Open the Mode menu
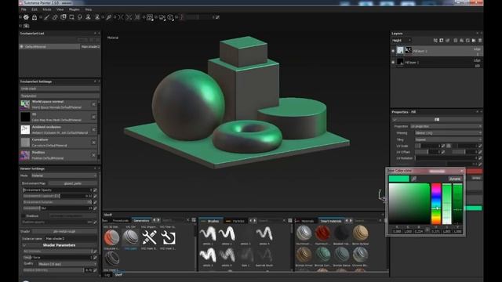Viewport: 502px width, 282px height. [47, 9]
